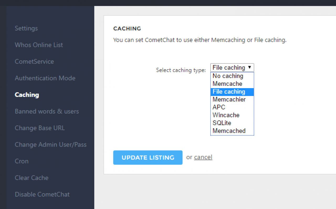Image resolution: width=336 pixels, height=209 pixels.
Task: Go to Change Base URL
Action: tap(40, 128)
